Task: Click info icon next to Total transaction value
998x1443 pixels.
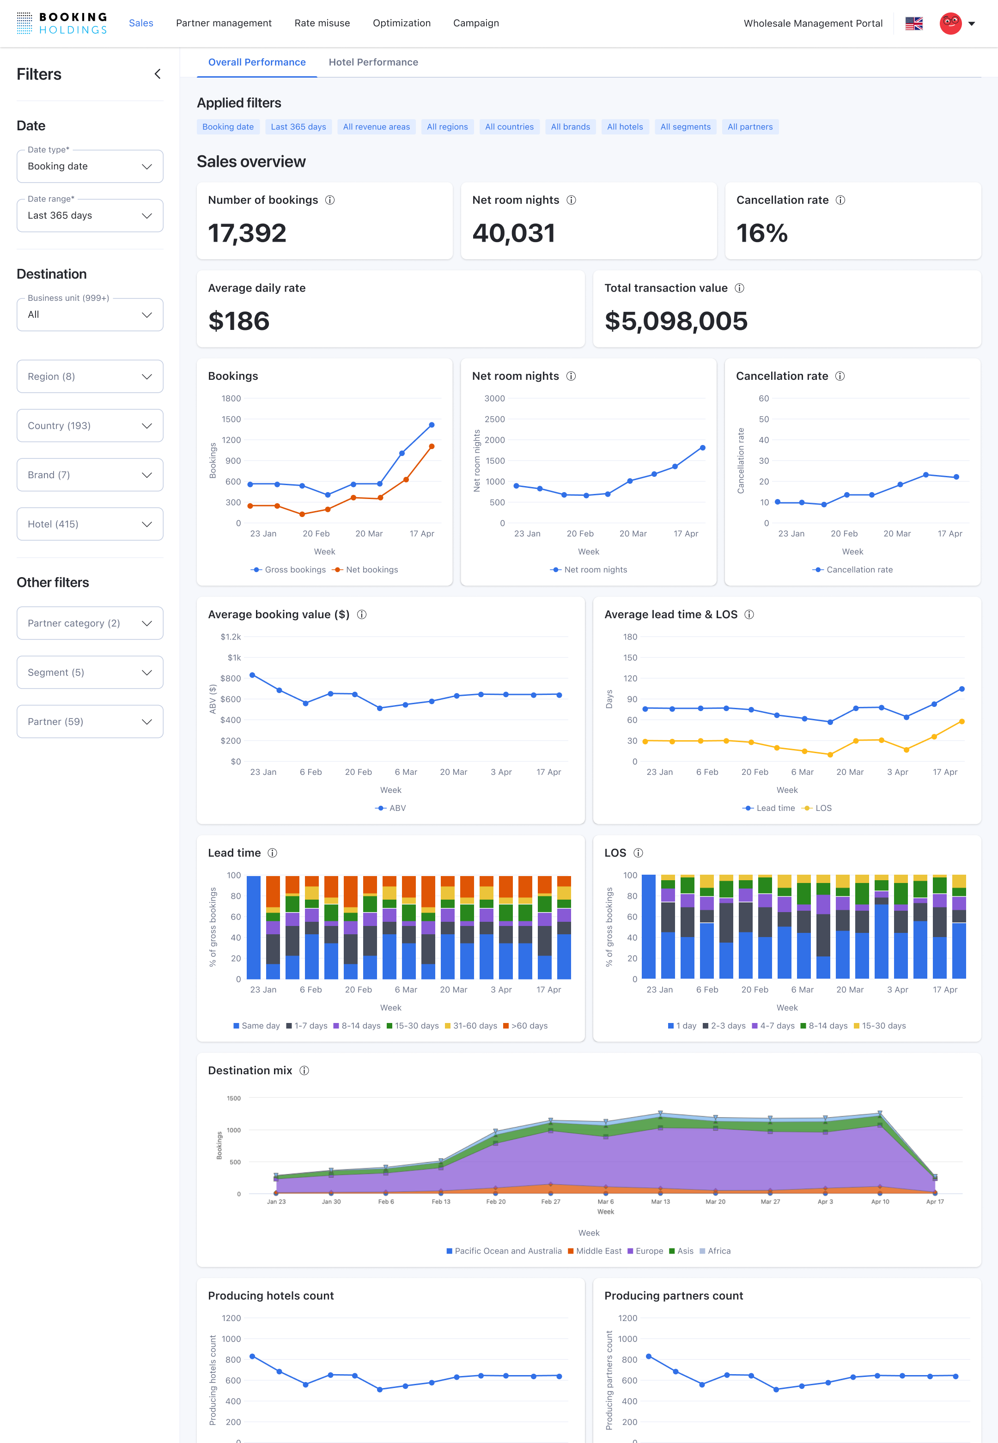Action: tap(739, 288)
